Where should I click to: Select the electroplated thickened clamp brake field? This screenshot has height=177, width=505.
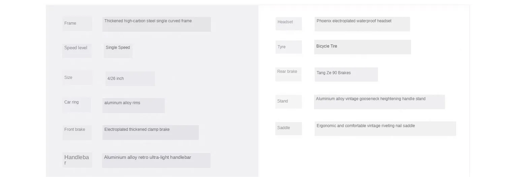[x=151, y=132]
